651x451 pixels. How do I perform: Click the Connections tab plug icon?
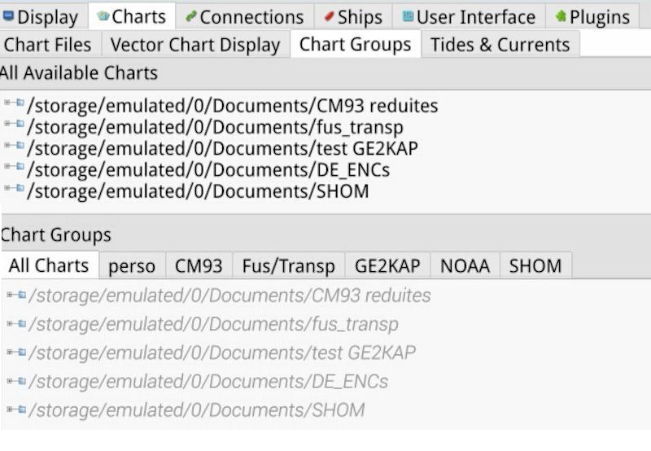(x=190, y=16)
